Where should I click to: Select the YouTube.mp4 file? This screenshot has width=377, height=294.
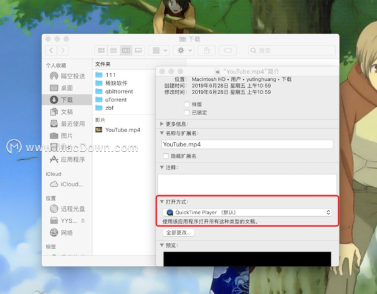pyautogui.click(x=118, y=130)
